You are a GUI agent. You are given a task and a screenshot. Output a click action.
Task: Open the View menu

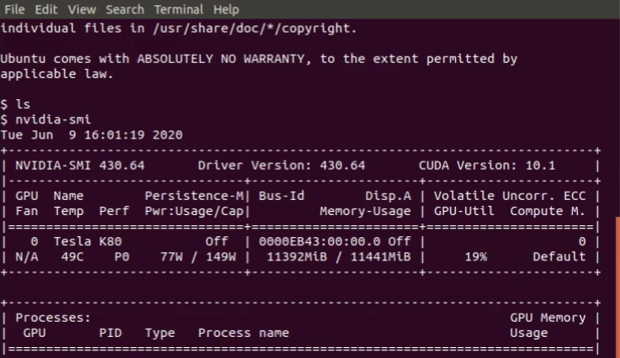(x=82, y=9)
